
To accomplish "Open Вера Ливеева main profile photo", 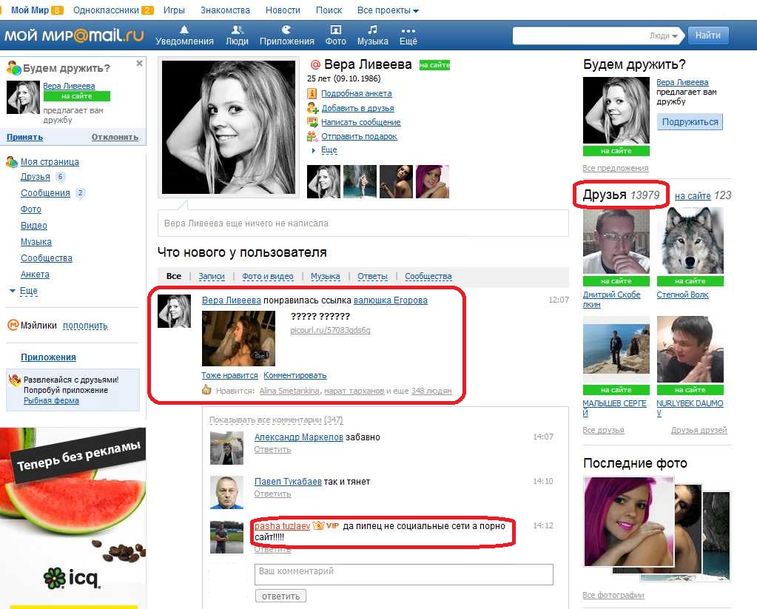I will click(229, 127).
